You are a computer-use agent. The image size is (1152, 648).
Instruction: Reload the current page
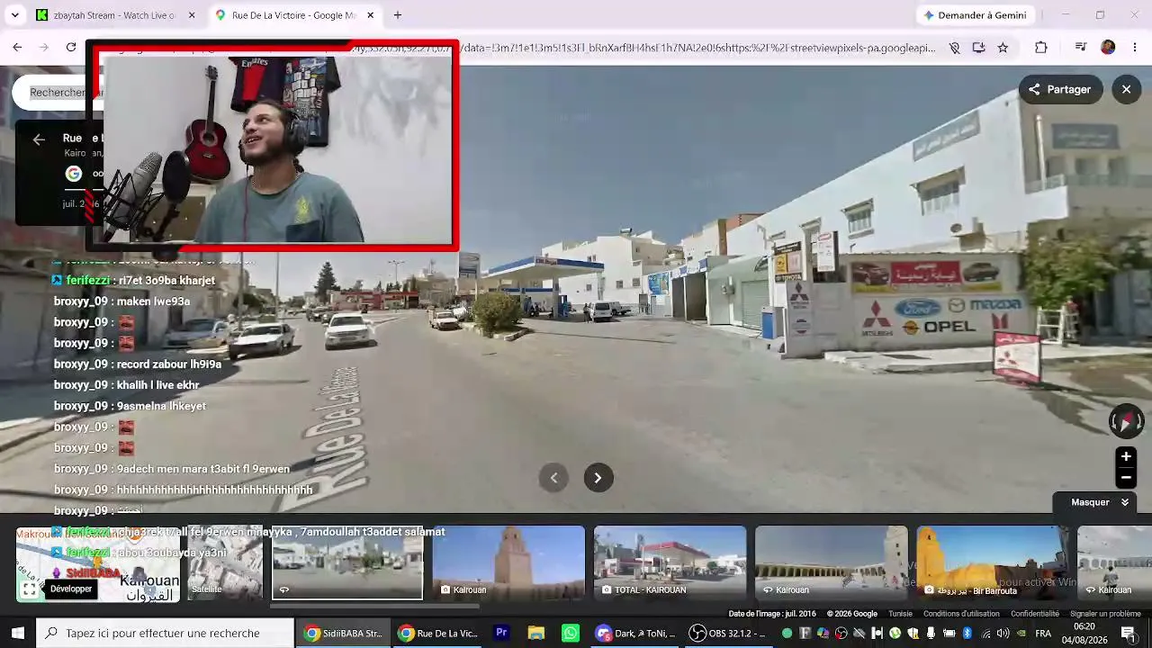71,48
